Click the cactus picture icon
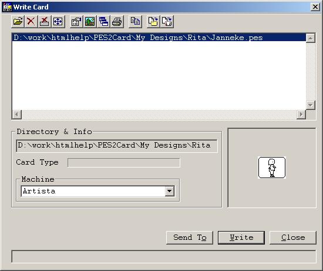Viewport: 323px width, 271px height. (x=90, y=21)
